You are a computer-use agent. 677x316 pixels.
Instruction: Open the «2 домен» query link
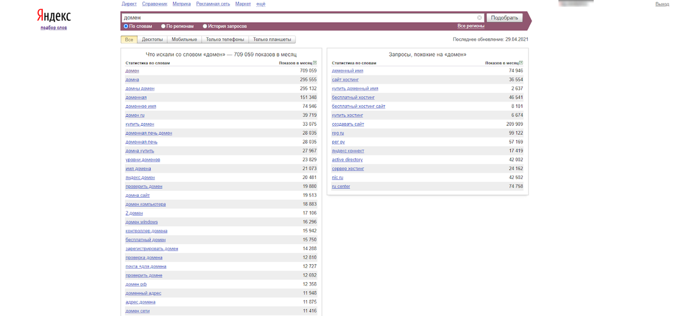[134, 213]
